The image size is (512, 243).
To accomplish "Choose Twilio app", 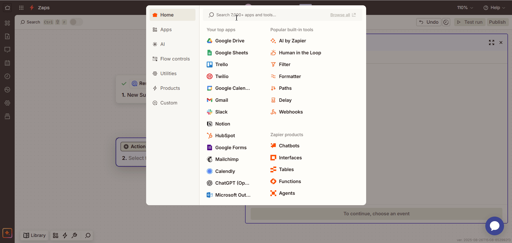I will click(x=218, y=76).
